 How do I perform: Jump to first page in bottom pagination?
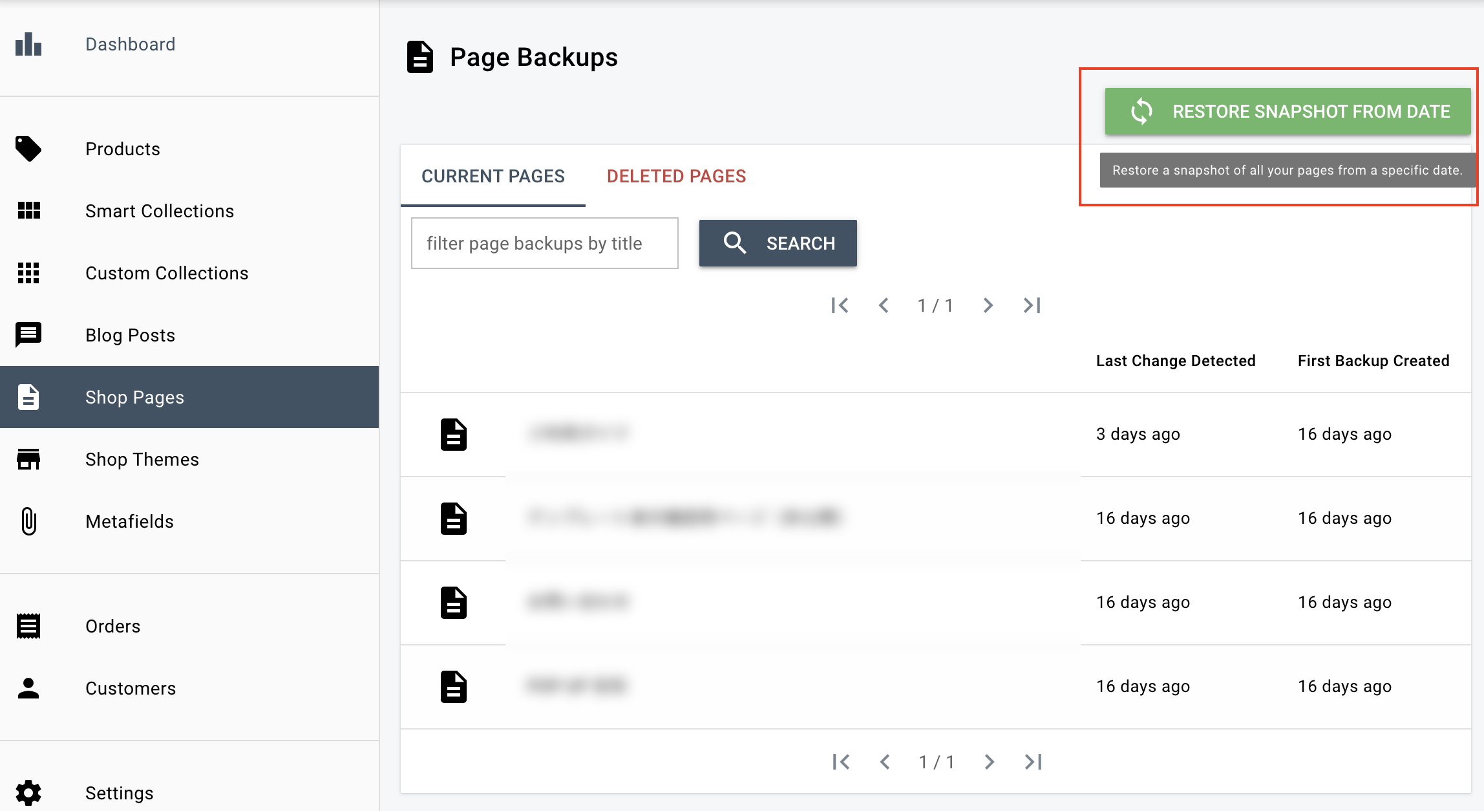click(x=841, y=762)
